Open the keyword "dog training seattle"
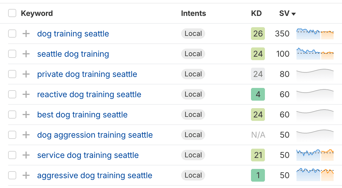 pos(73,34)
